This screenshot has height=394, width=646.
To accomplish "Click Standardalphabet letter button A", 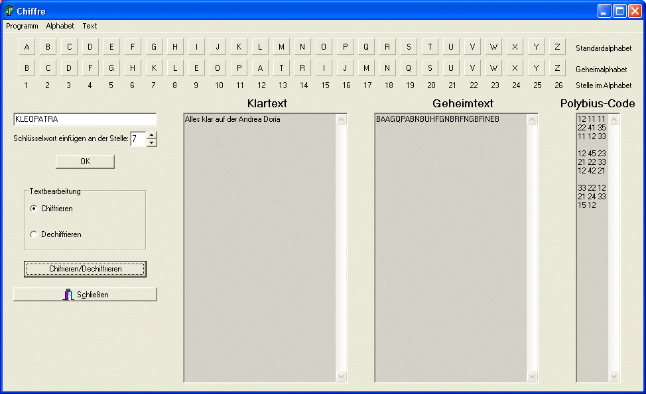I will [x=27, y=47].
